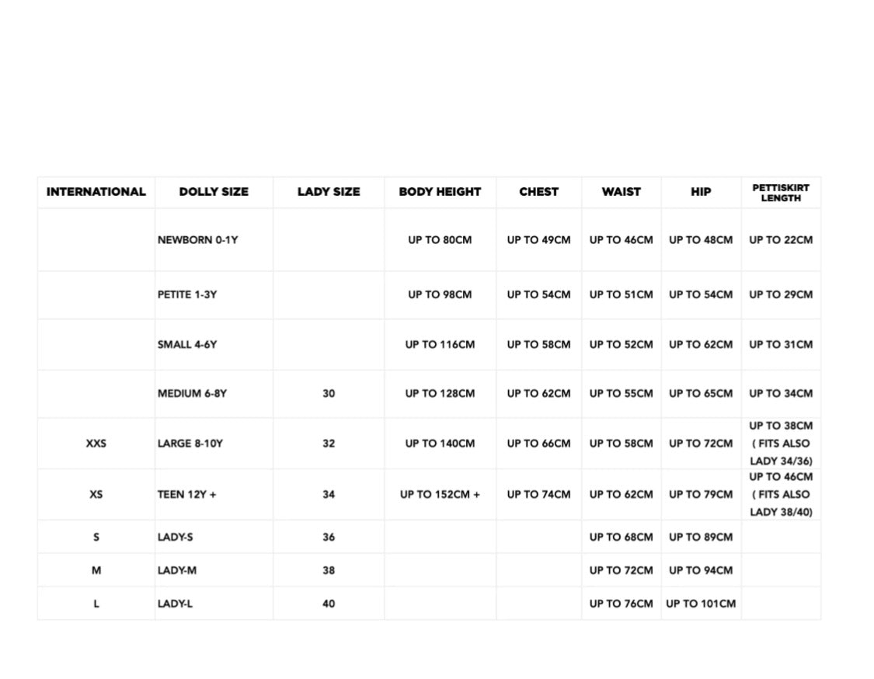Select the NEWBORN 0-1Y row label
874x679 pixels.
click(197, 240)
